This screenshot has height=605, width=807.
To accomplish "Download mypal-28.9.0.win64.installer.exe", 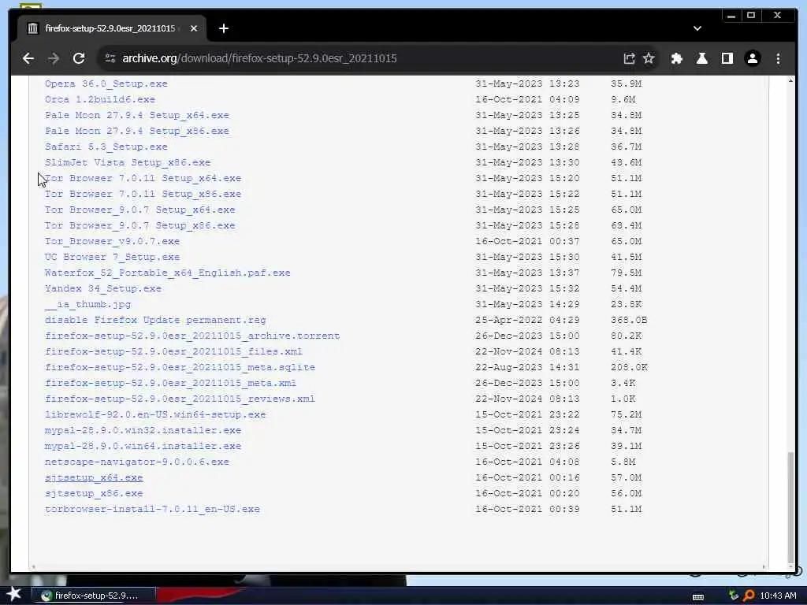I will (x=143, y=446).
